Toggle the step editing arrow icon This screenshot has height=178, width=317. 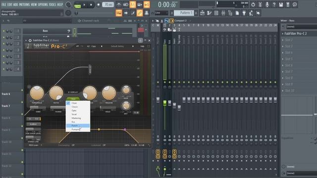pos(126,13)
